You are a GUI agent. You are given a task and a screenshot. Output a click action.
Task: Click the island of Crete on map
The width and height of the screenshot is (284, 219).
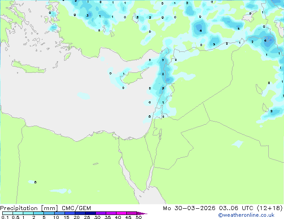coord(28,67)
